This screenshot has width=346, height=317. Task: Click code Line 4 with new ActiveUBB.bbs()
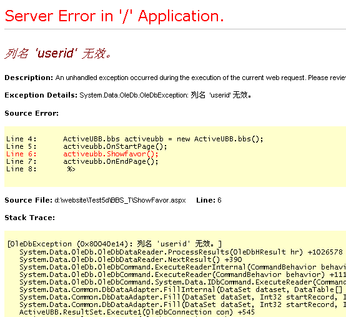pos(135,139)
